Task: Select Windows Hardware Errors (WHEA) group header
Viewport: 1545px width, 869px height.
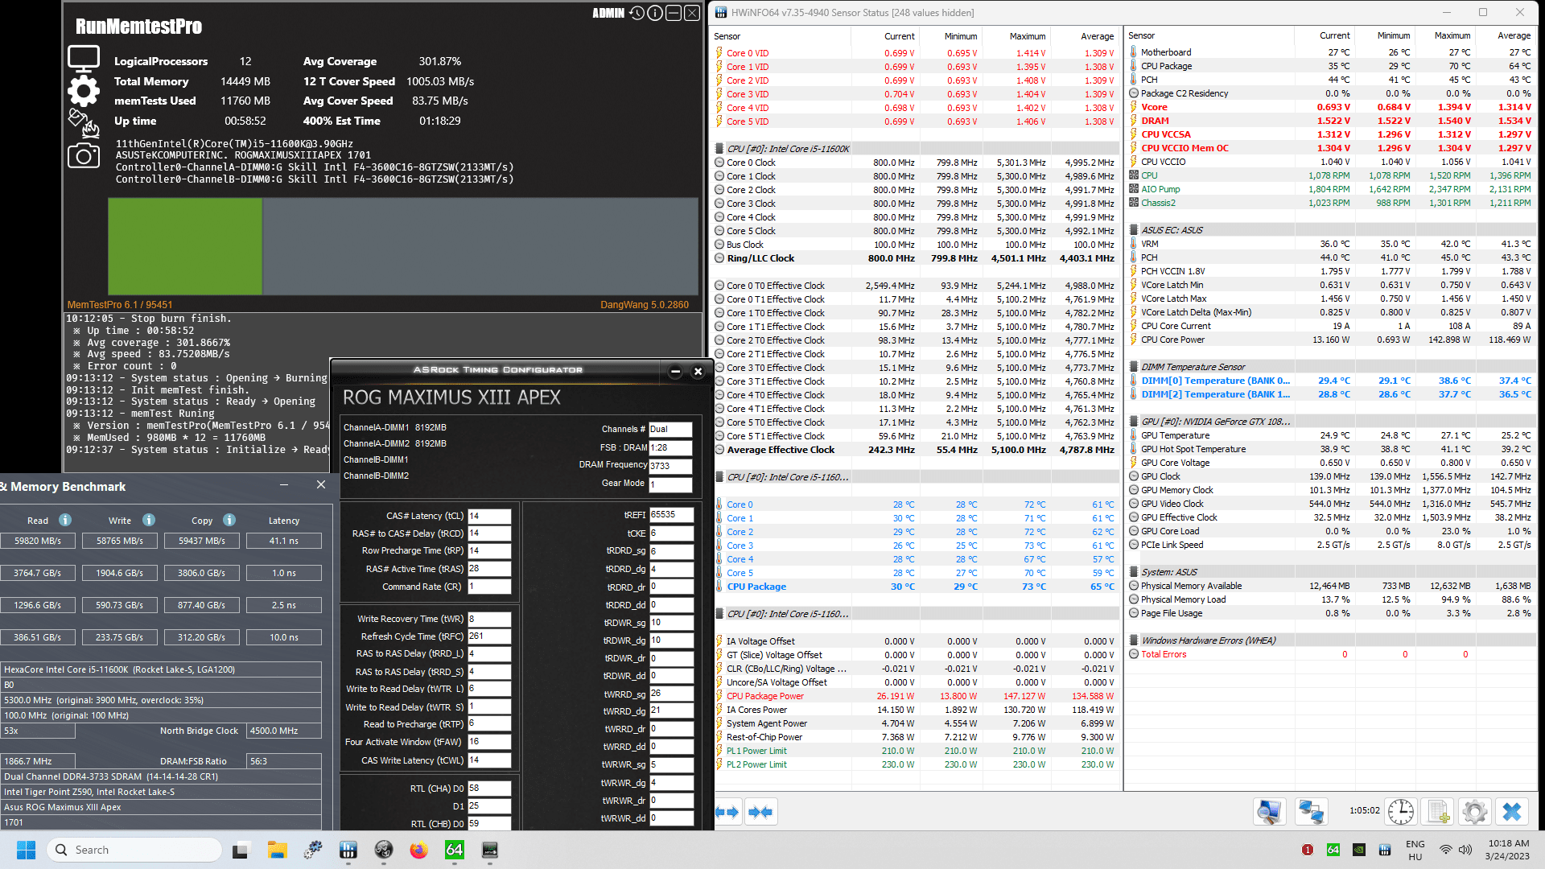Action: point(1333,640)
